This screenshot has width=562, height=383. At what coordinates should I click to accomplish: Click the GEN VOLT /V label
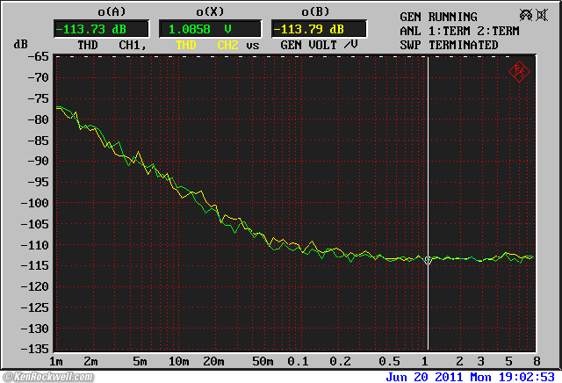pyautogui.click(x=319, y=45)
